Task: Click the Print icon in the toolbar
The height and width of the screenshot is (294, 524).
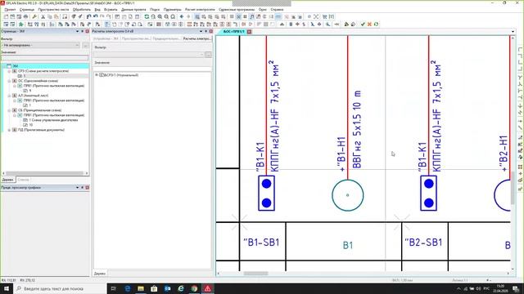Action: pyautogui.click(x=25, y=16)
